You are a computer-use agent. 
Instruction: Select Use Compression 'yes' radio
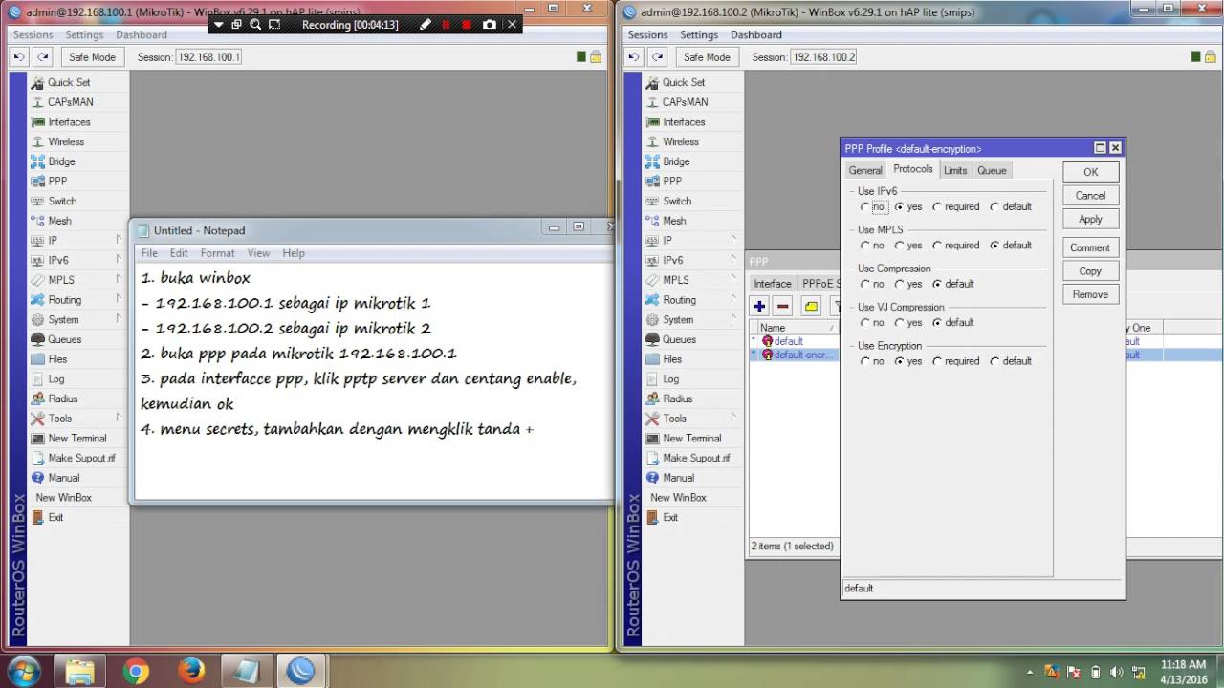click(900, 284)
